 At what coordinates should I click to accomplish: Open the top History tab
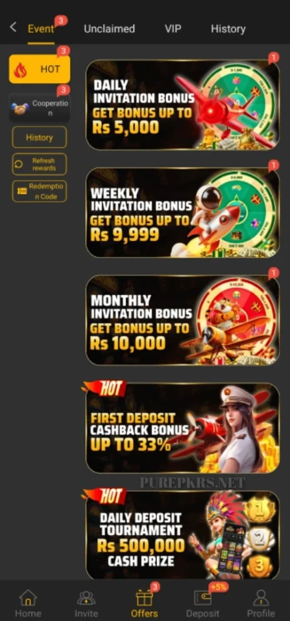click(x=228, y=29)
